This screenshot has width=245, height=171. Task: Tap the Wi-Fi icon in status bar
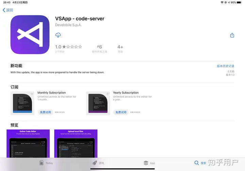pyautogui.click(x=222, y=2)
